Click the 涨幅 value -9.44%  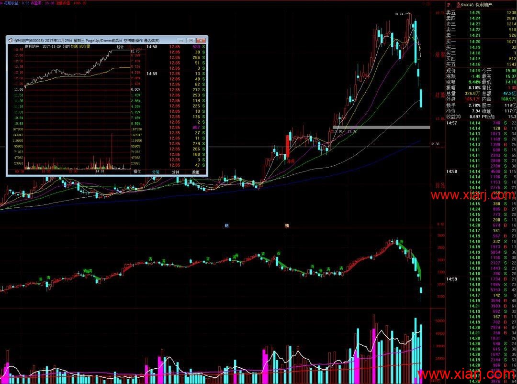pyautogui.click(x=474, y=82)
